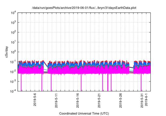The height and width of the screenshot is (116, 166).
Task: Click the 10^0 y-axis tick label
Action: tap(13, 52)
